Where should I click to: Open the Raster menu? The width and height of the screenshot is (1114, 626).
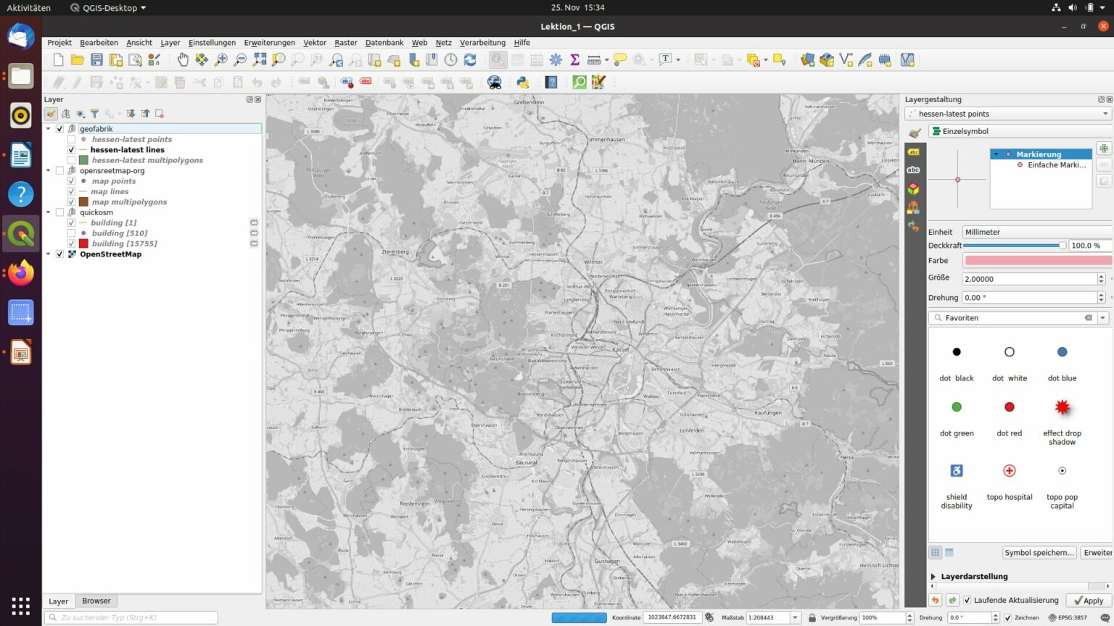click(x=345, y=43)
